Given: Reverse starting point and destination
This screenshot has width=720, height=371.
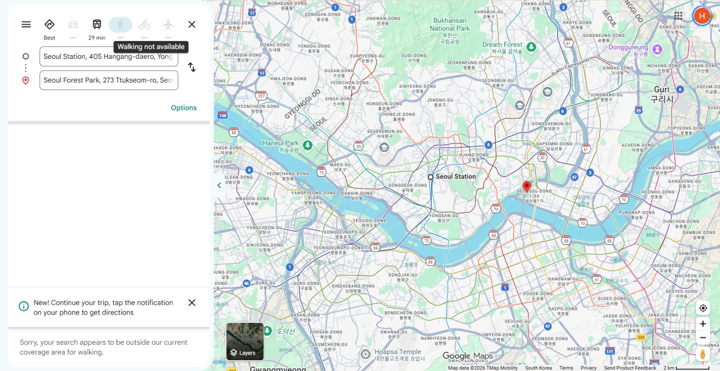Looking at the screenshot, I should (x=192, y=67).
